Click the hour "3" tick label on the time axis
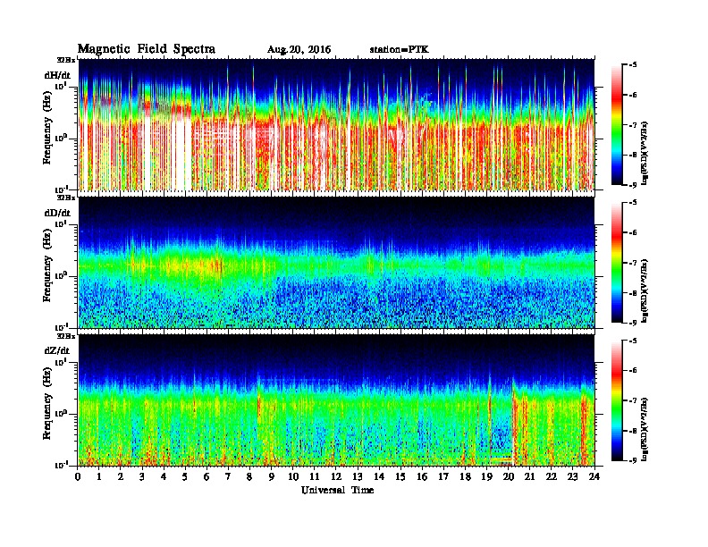Image resolution: width=708 pixels, height=547 pixels. [x=142, y=476]
